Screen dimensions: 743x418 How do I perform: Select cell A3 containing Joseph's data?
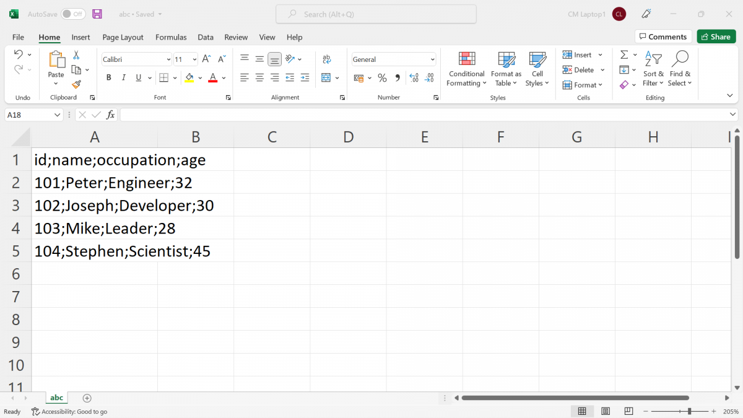[x=95, y=205]
